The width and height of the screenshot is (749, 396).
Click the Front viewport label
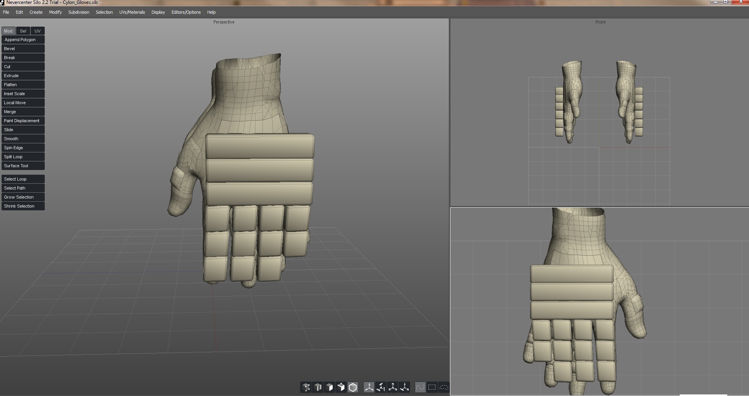point(600,22)
